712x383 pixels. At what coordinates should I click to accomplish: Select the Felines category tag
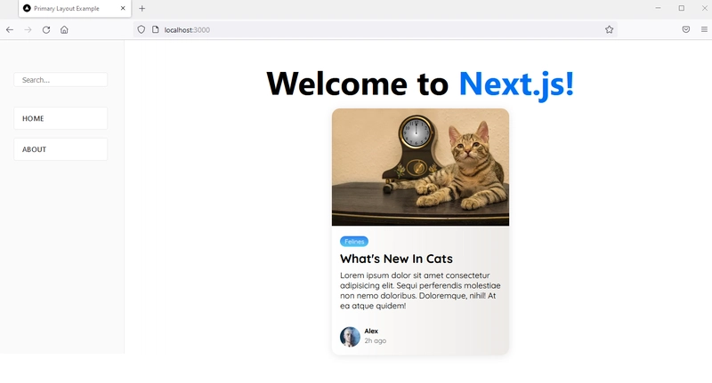[x=354, y=242]
